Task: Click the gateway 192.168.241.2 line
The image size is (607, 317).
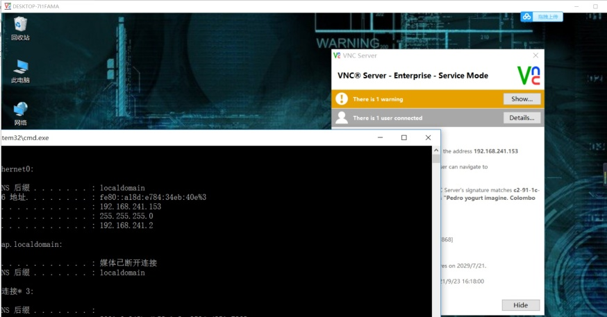Action: [x=126, y=225]
